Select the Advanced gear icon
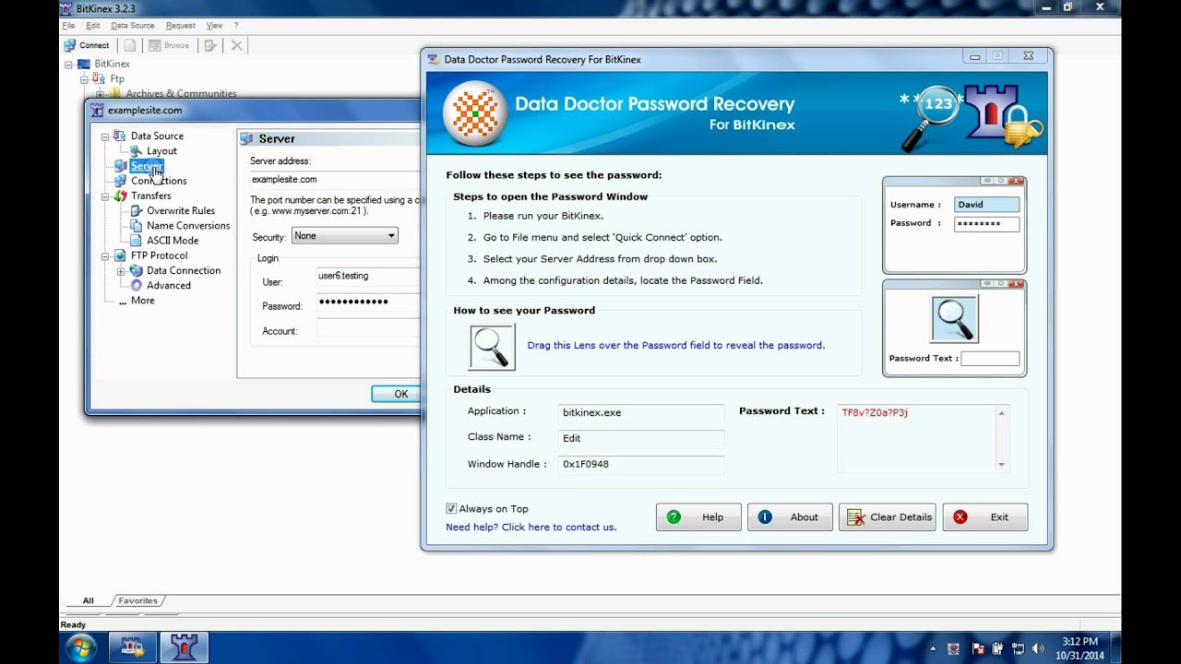 (137, 286)
